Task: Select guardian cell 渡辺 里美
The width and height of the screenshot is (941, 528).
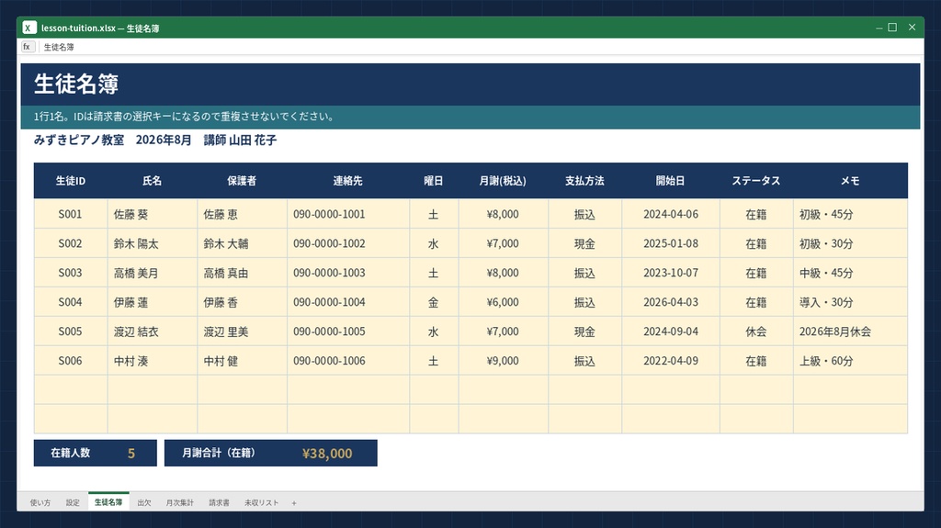Action: (242, 331)
